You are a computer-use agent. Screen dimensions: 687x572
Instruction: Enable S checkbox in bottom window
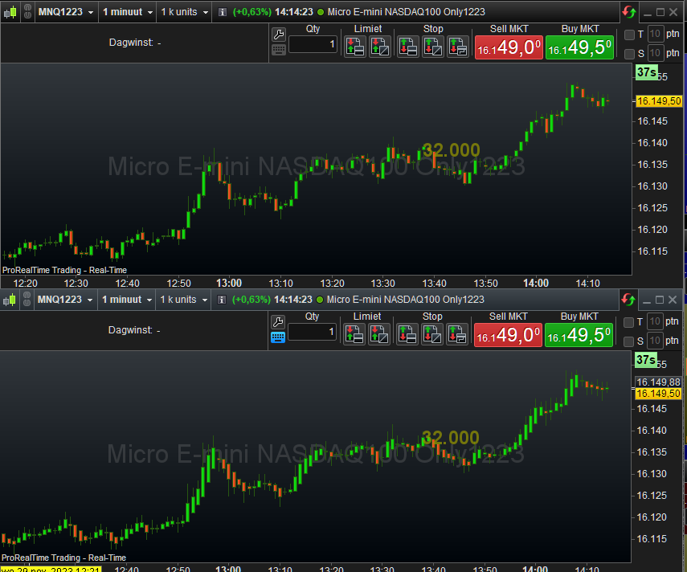628,341
